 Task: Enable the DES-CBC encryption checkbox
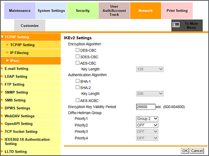coord(78,50)
